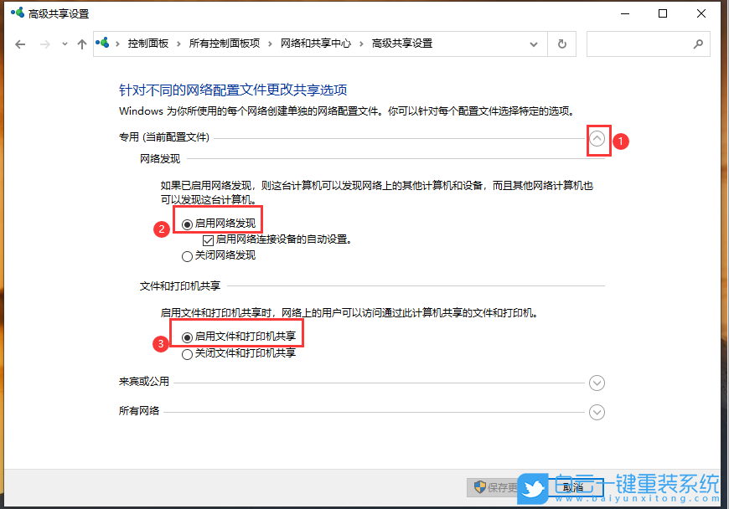Click the 取消 button
Viewport: 729px width, 509px height.
pos(573,487)
